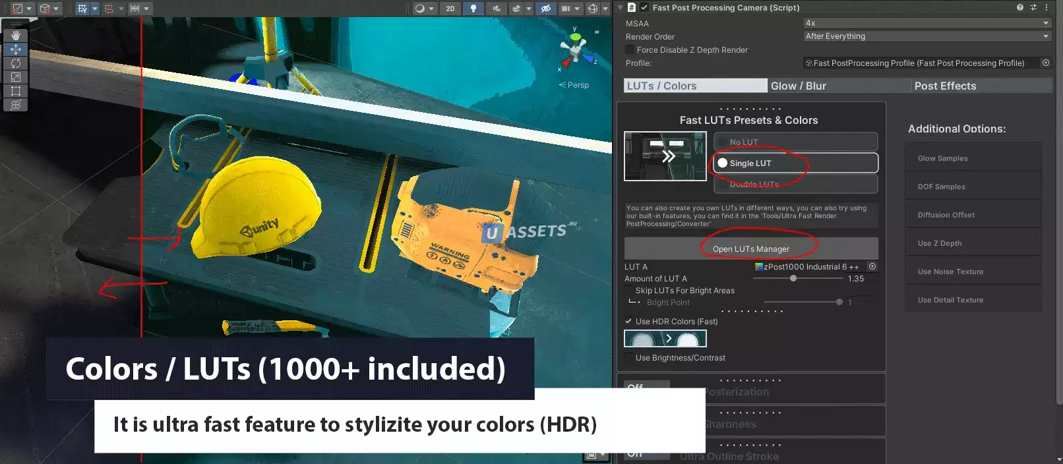1063x464 pixels.
Task: Enable Use Brightness/Contrast checkbox
Action: coord(629,357)
